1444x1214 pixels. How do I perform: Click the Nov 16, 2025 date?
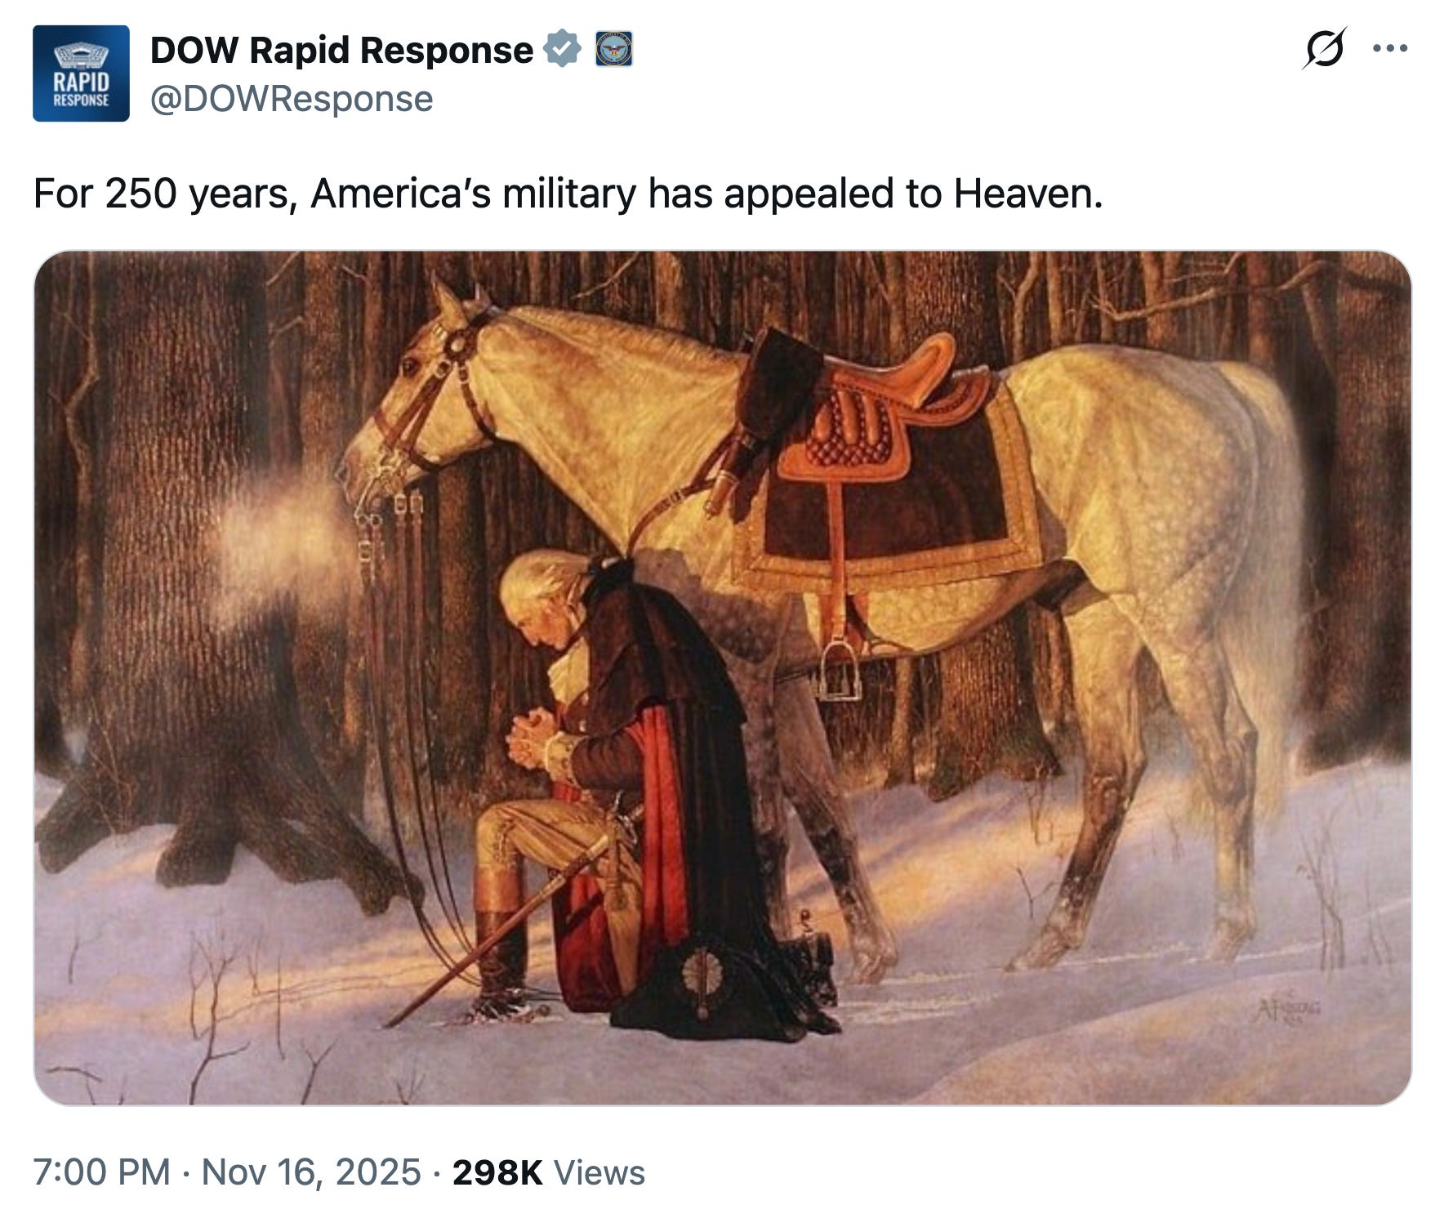tap(311, 1172)
